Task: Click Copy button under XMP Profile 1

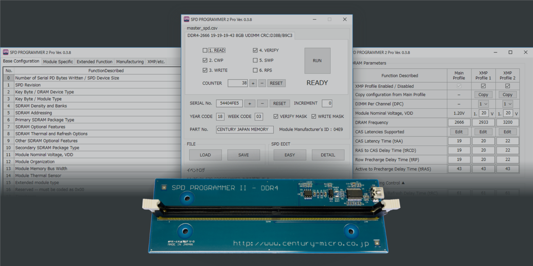Action: 483,95
